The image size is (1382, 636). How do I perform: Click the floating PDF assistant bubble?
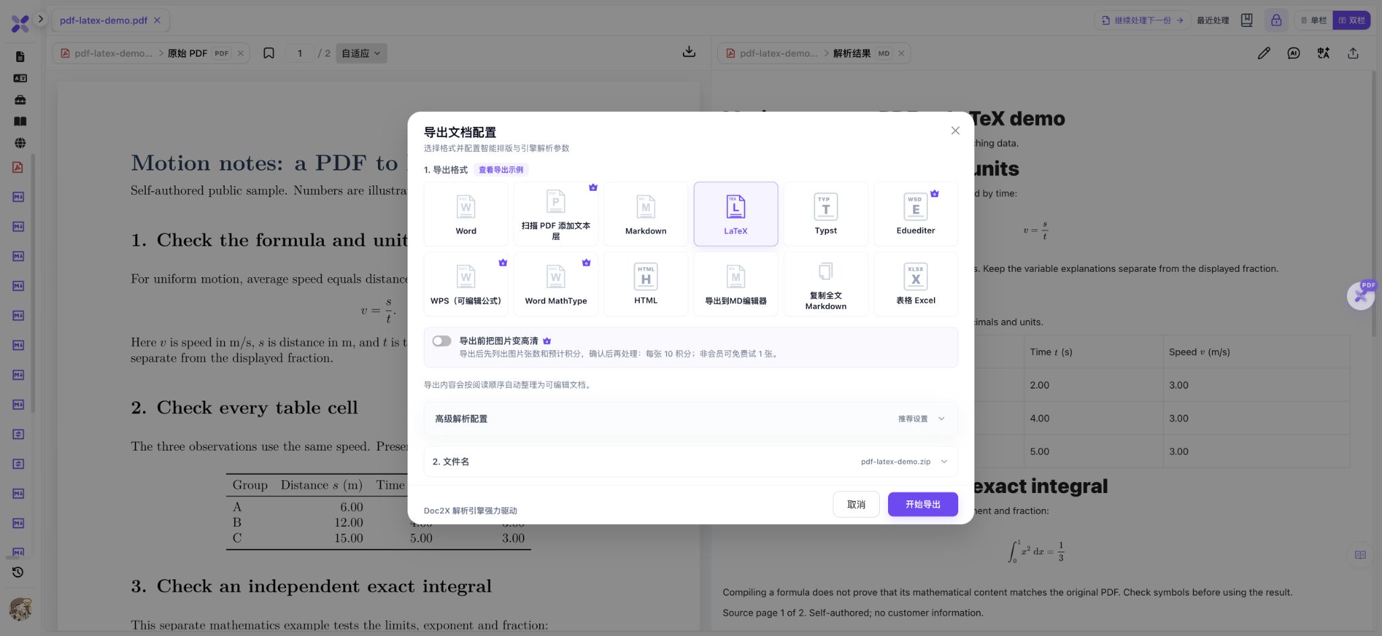1360,295
